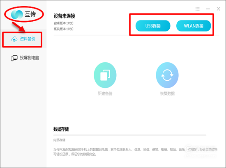Click the 恢复数据 text label
Screen dimensions: 226x168
pos(167,93)
